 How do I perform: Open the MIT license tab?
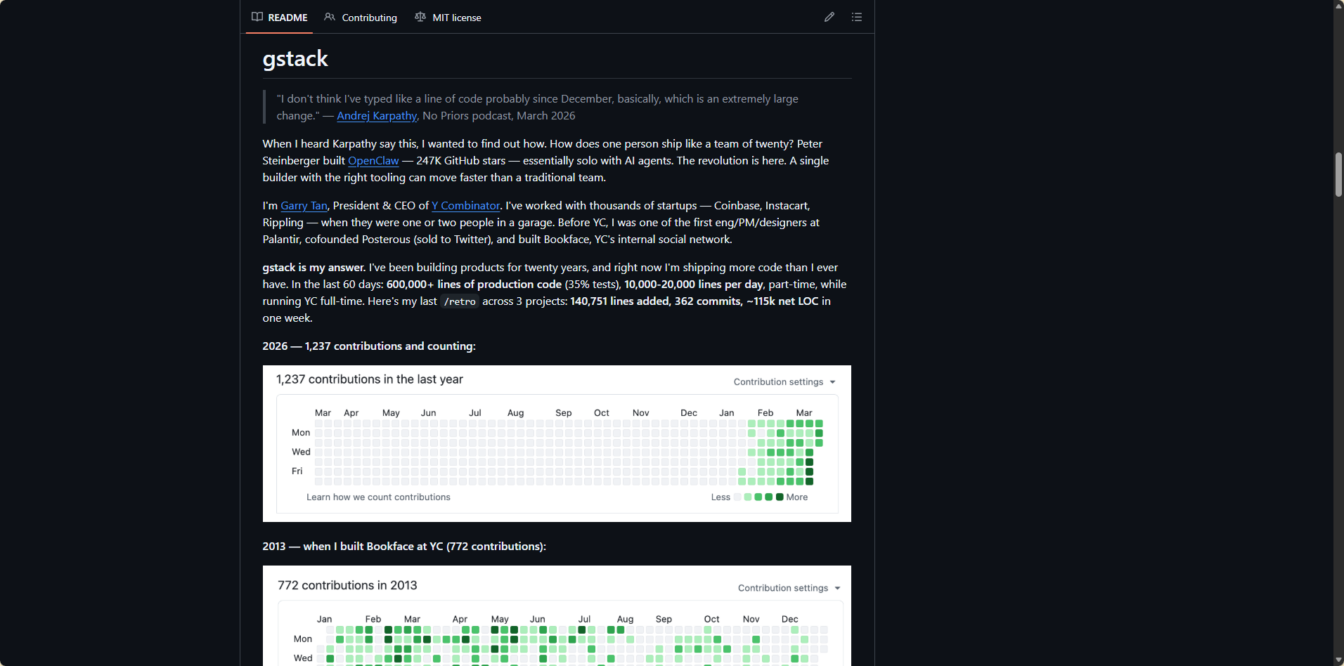(x=456, y=18)
